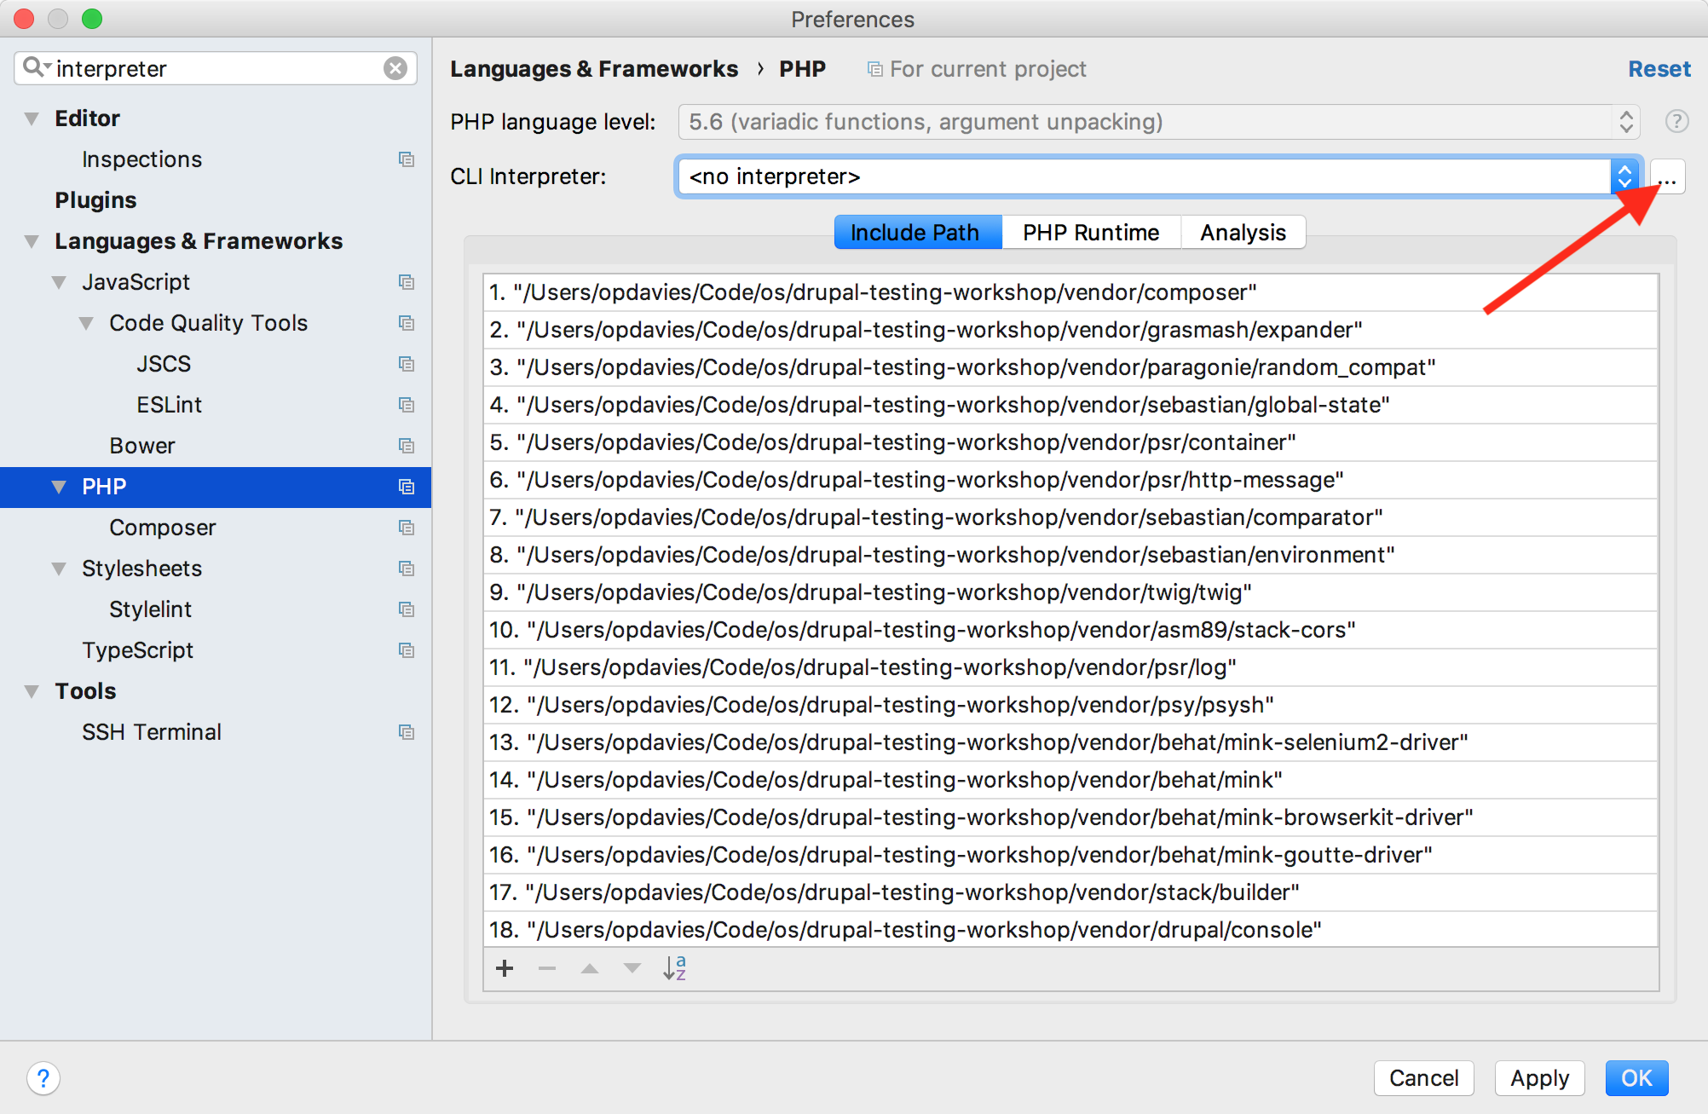
Task: Click the sort alphabetically icon
Action: pyautogui.click(x=674, y=968)
